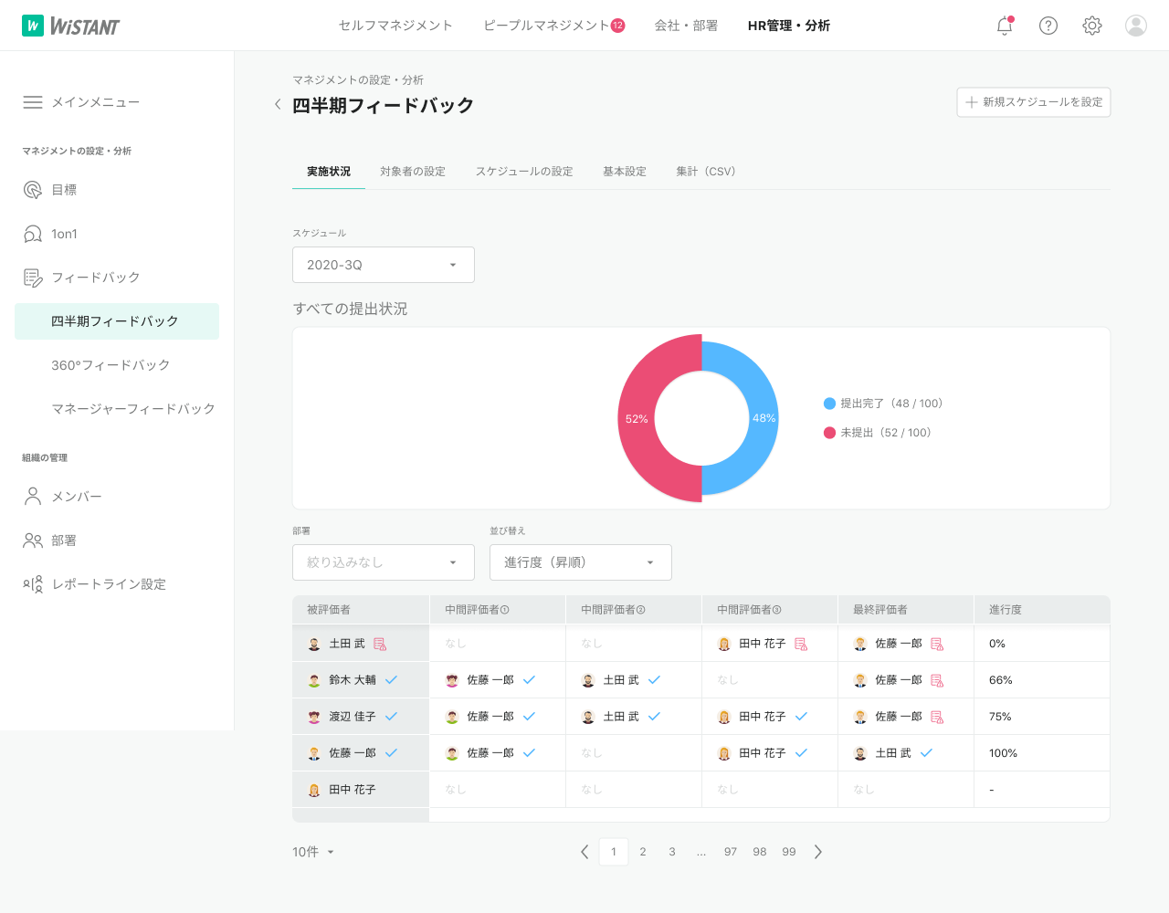The image size is (1169, 913).
Task: Switch to the 対象者の設定 tab
Action: (413, 172)
